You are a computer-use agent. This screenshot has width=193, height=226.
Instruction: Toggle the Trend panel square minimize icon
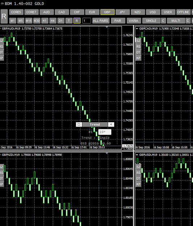point(79,124)
